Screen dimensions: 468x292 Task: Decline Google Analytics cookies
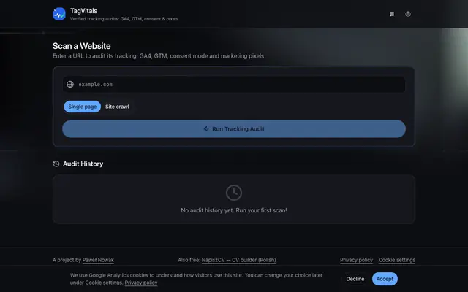[x=355, y=279]
